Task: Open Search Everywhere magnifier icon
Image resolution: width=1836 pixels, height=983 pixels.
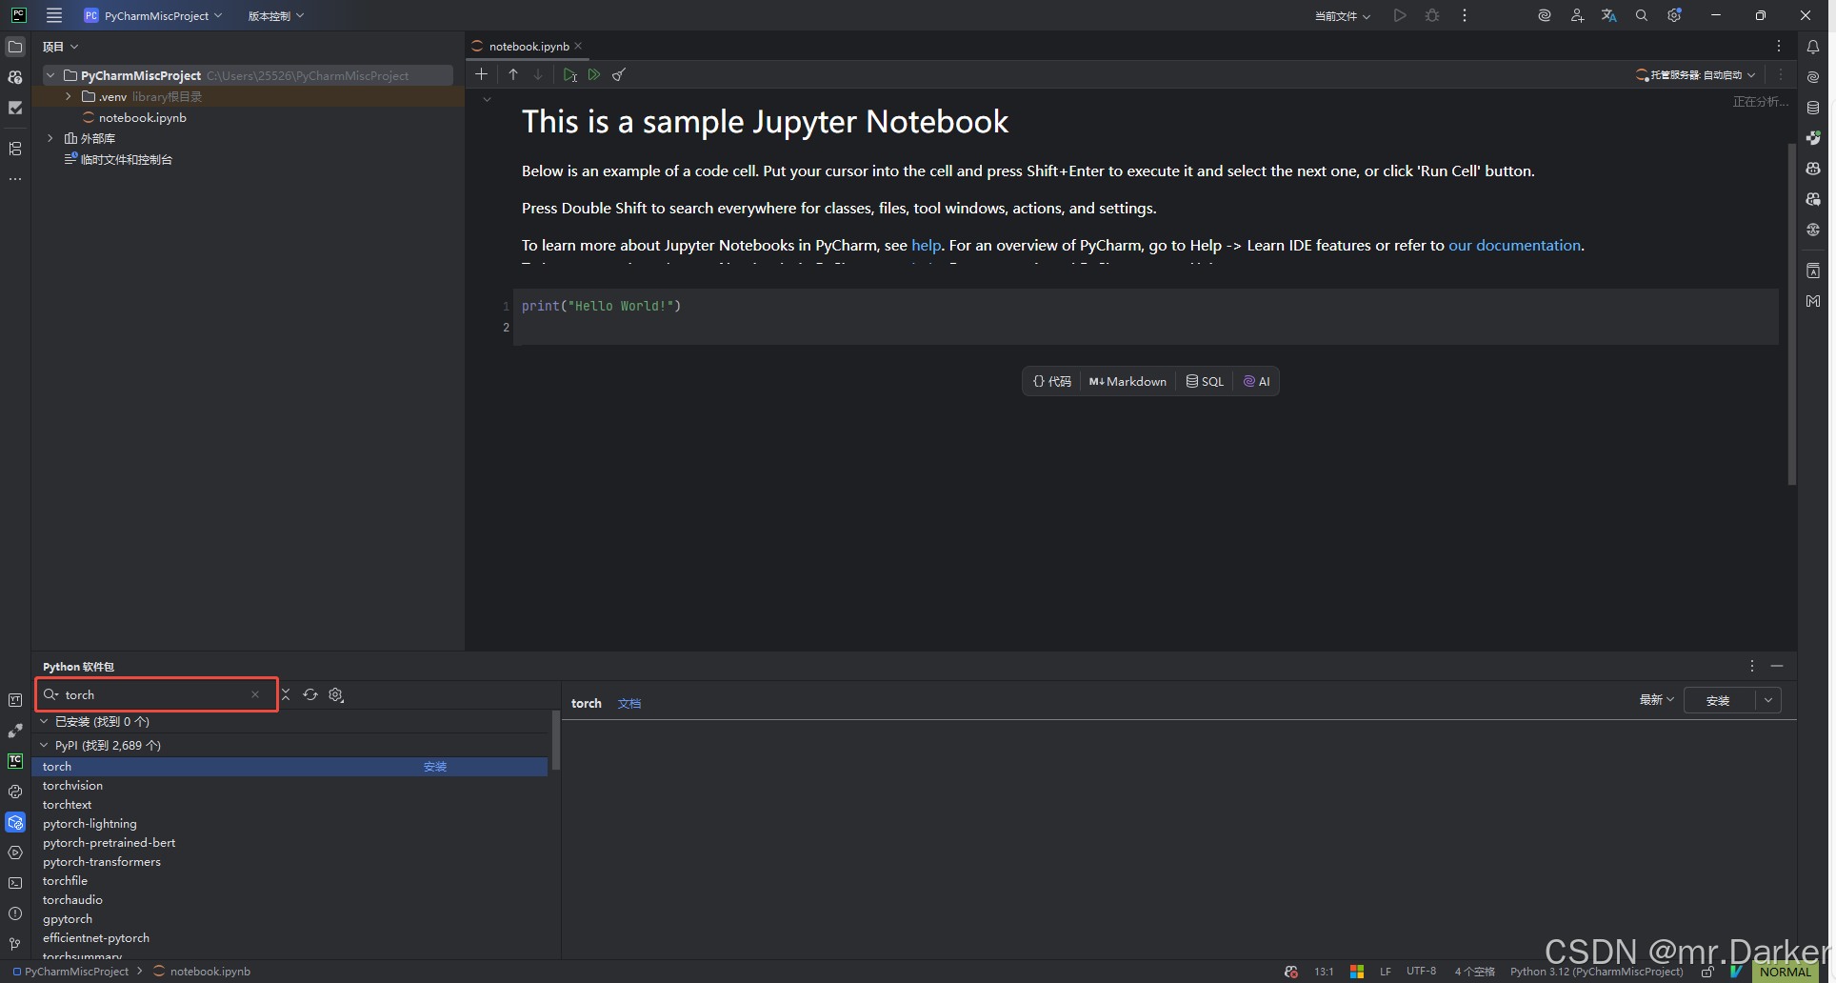Action: [1642, 15]
